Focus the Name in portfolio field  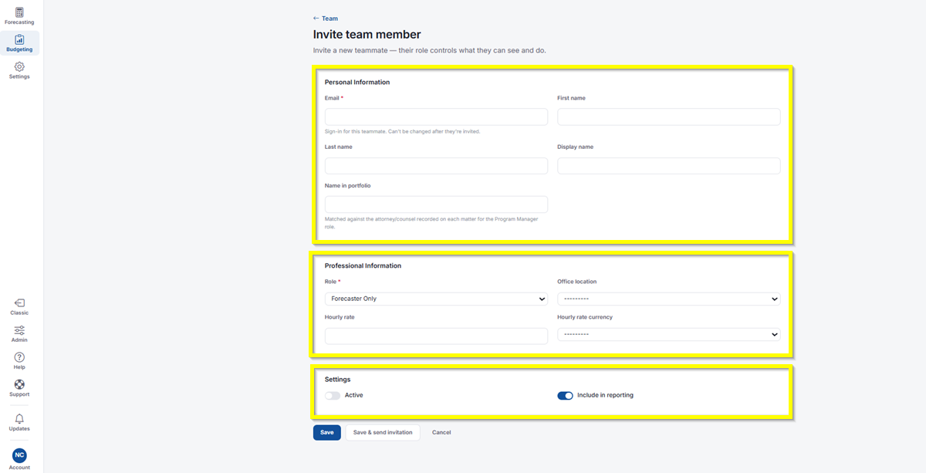pyautogui.click(x=436, y=204)
